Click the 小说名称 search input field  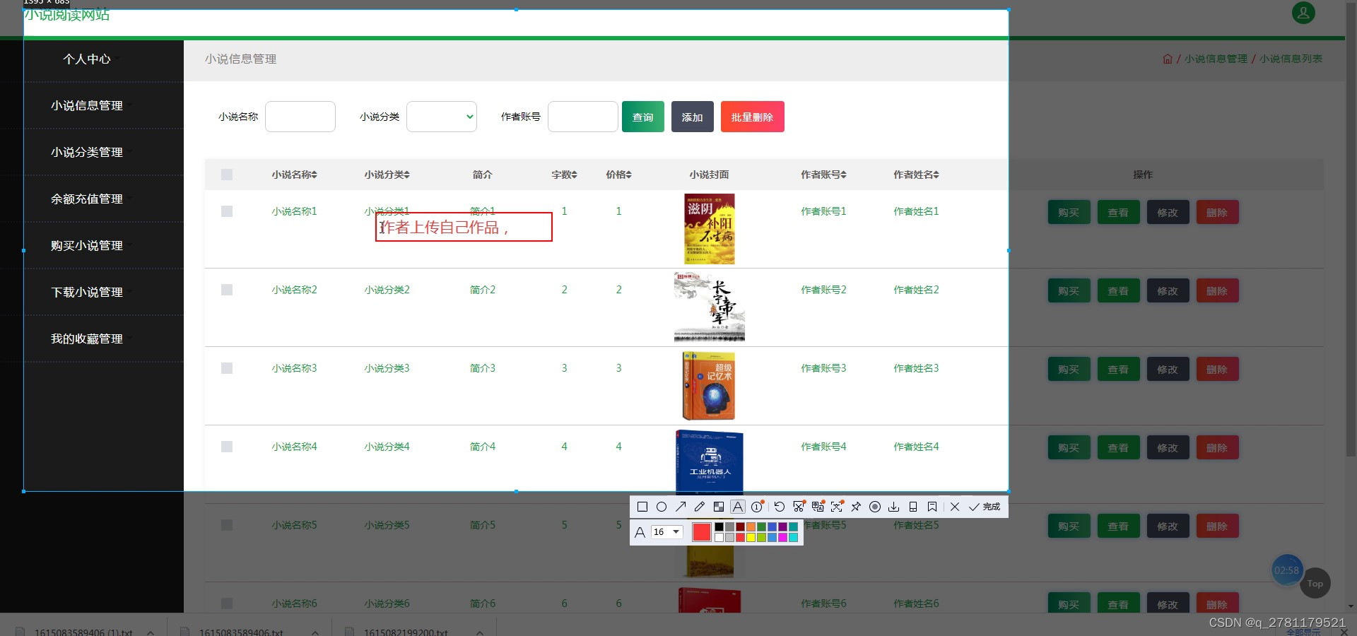click(300, 117)
